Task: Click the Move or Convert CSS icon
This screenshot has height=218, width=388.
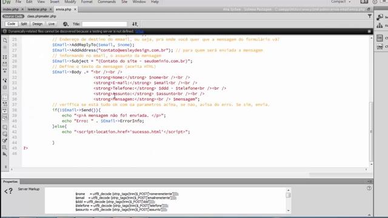Action: tap(5, 154)
